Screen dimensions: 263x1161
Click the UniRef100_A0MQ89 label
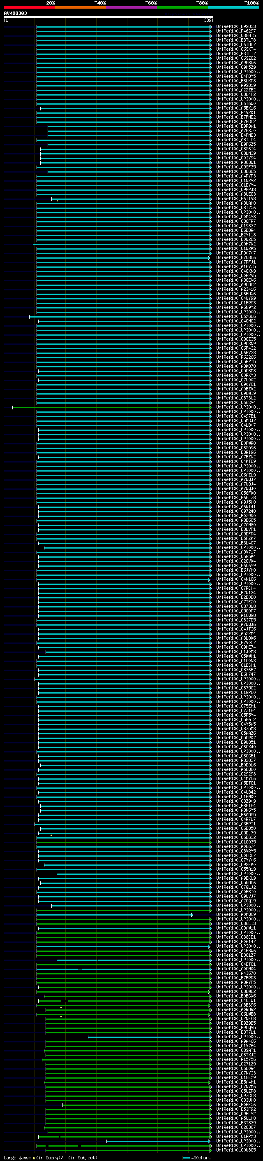(x=235, y=914)
